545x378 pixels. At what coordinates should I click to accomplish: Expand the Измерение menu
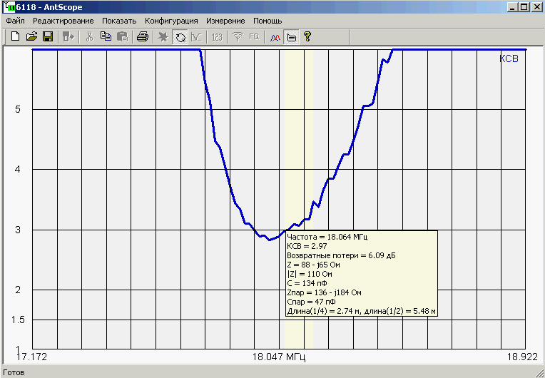pos(225,21)
